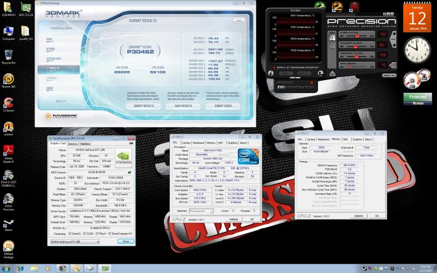Click Submit Results button in 3DMark Vantage
Viewport: 437px width, 273px height.
tap(143, 106)
